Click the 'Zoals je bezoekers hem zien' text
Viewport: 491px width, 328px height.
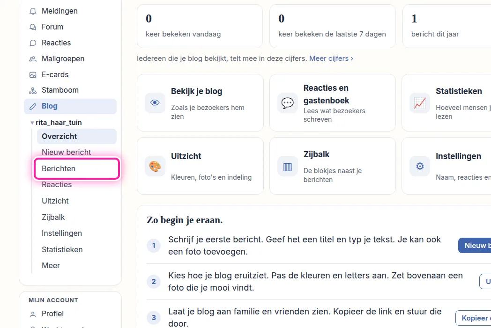[208, 112]
